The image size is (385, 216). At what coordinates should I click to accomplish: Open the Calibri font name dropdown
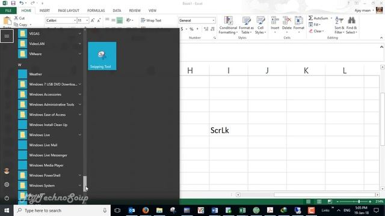tap(75, 20)
